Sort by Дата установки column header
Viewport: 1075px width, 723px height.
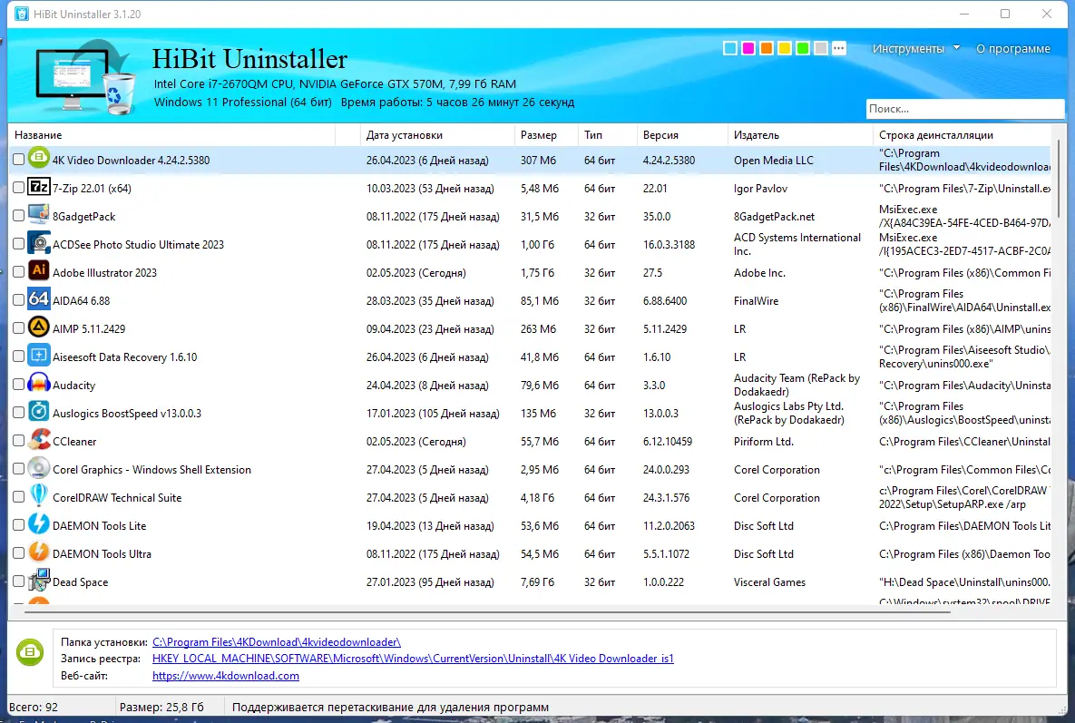(x=437, y=135)
